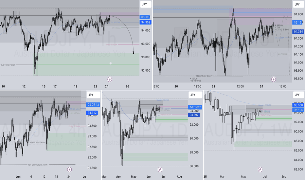This screenshot has height=180, width=305.
Task: Click Sep on the 1W chart time axis
Action: [x=284, y=177]
